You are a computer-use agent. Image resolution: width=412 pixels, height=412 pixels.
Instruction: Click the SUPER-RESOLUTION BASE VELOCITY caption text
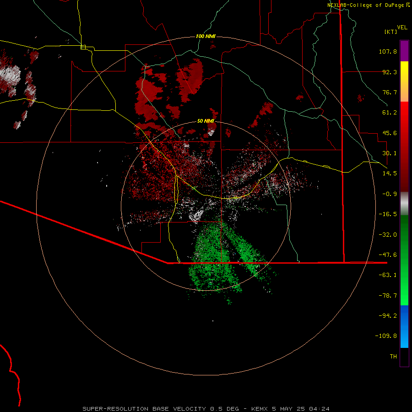(144, 409)
